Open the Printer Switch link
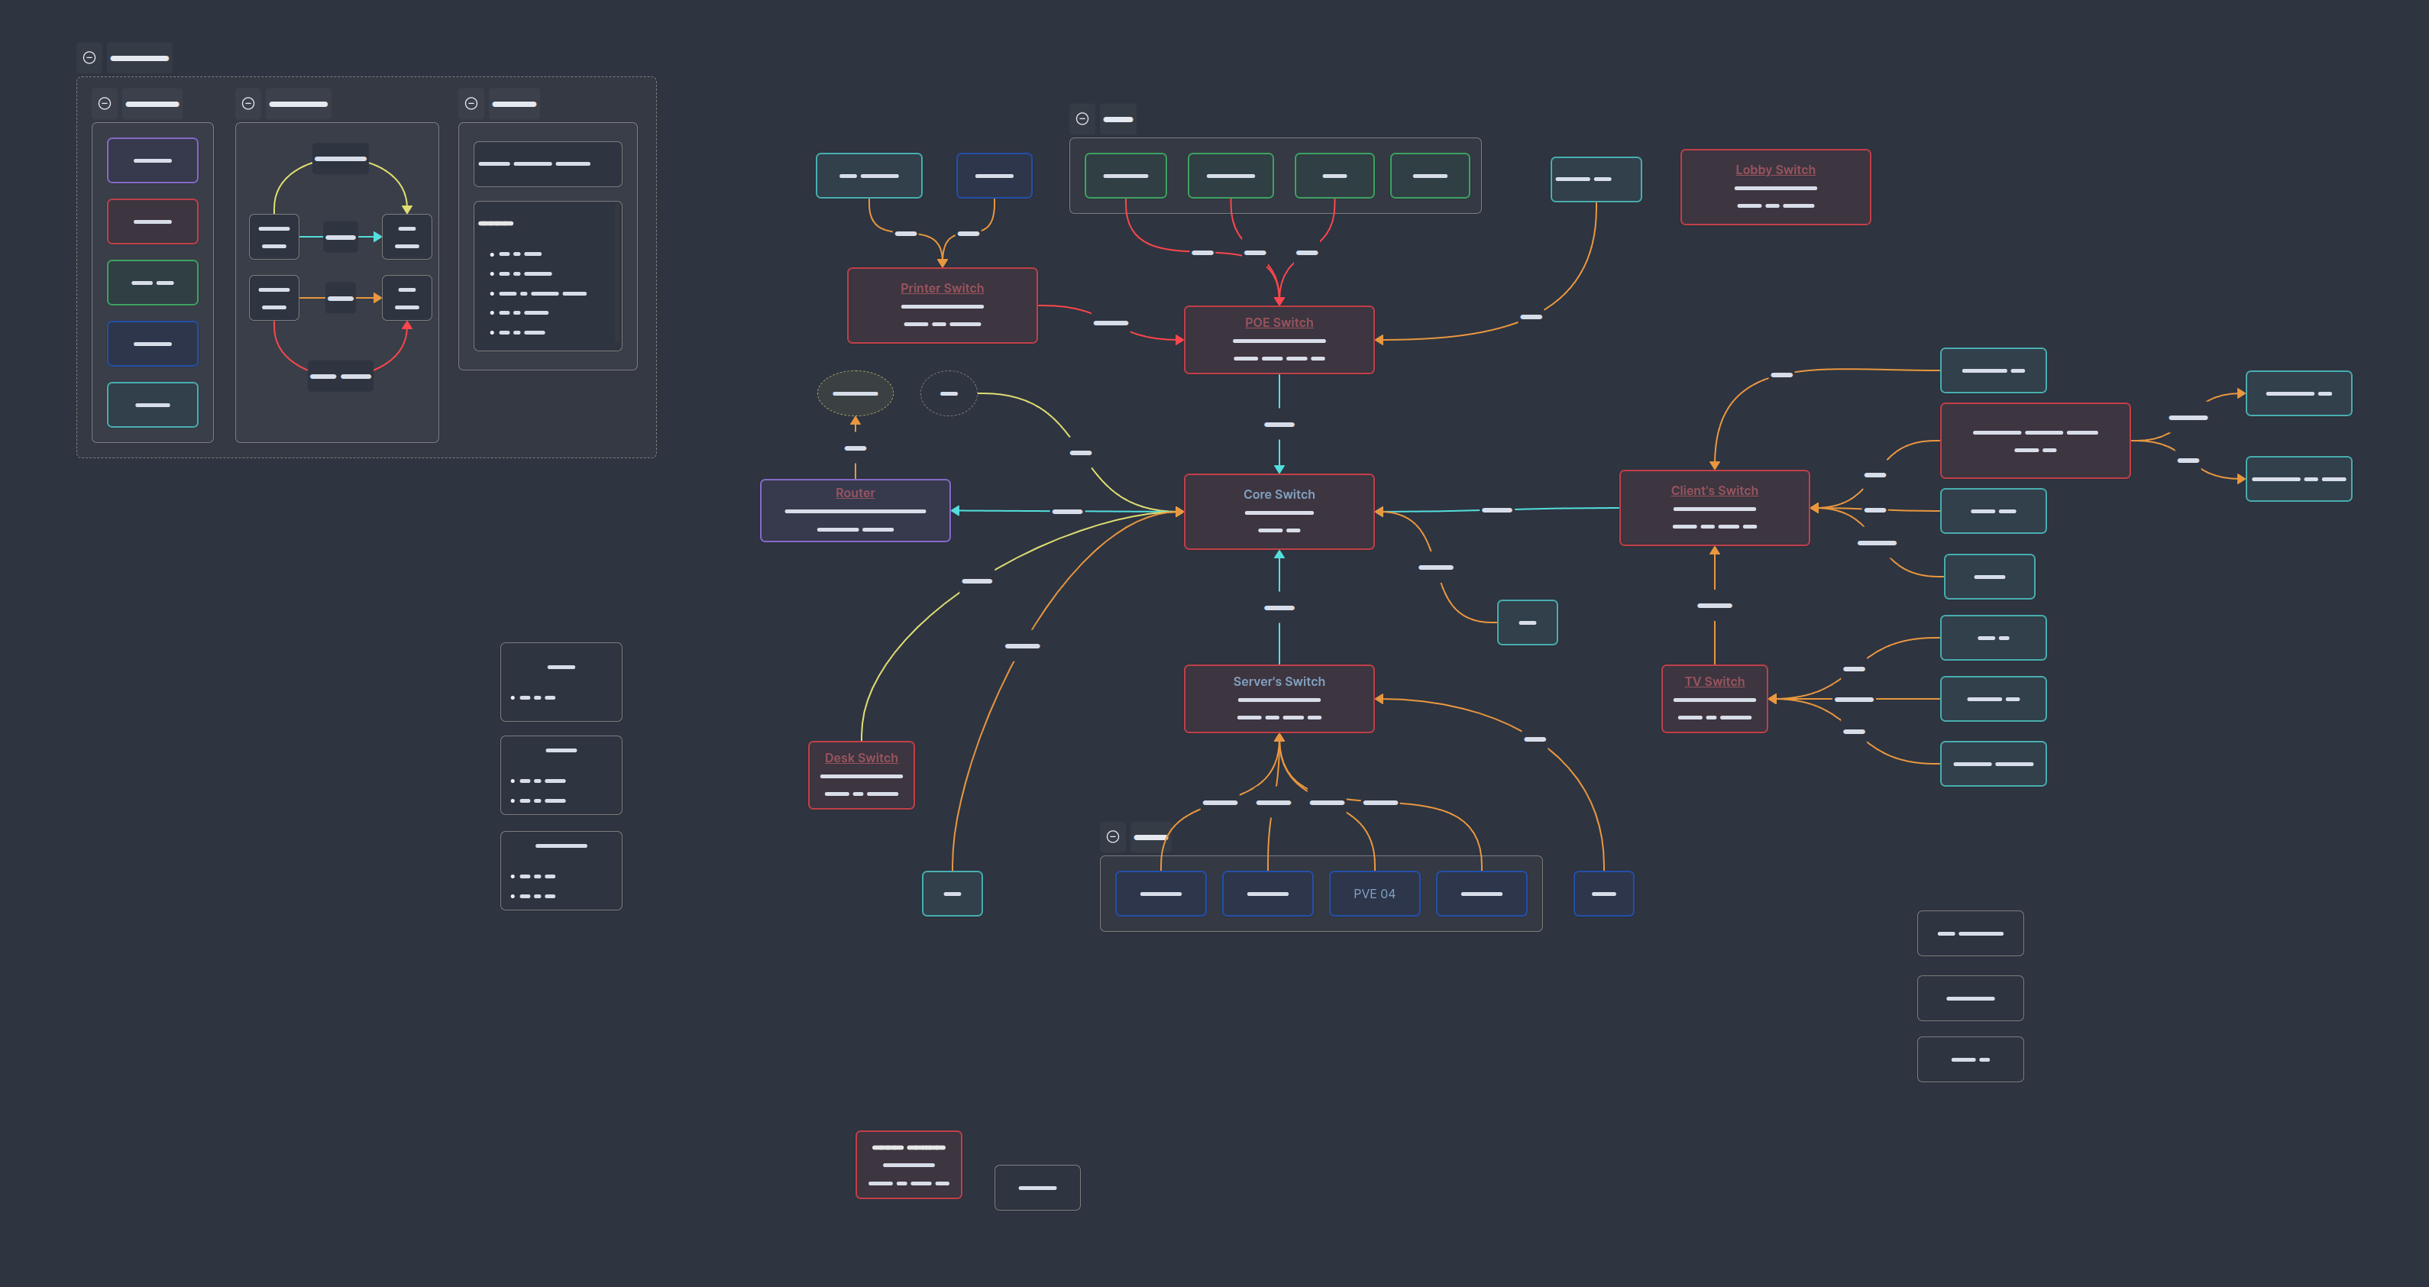Image resolution: width=2429 pixels, height=1287 pixels. click(941, 289)
